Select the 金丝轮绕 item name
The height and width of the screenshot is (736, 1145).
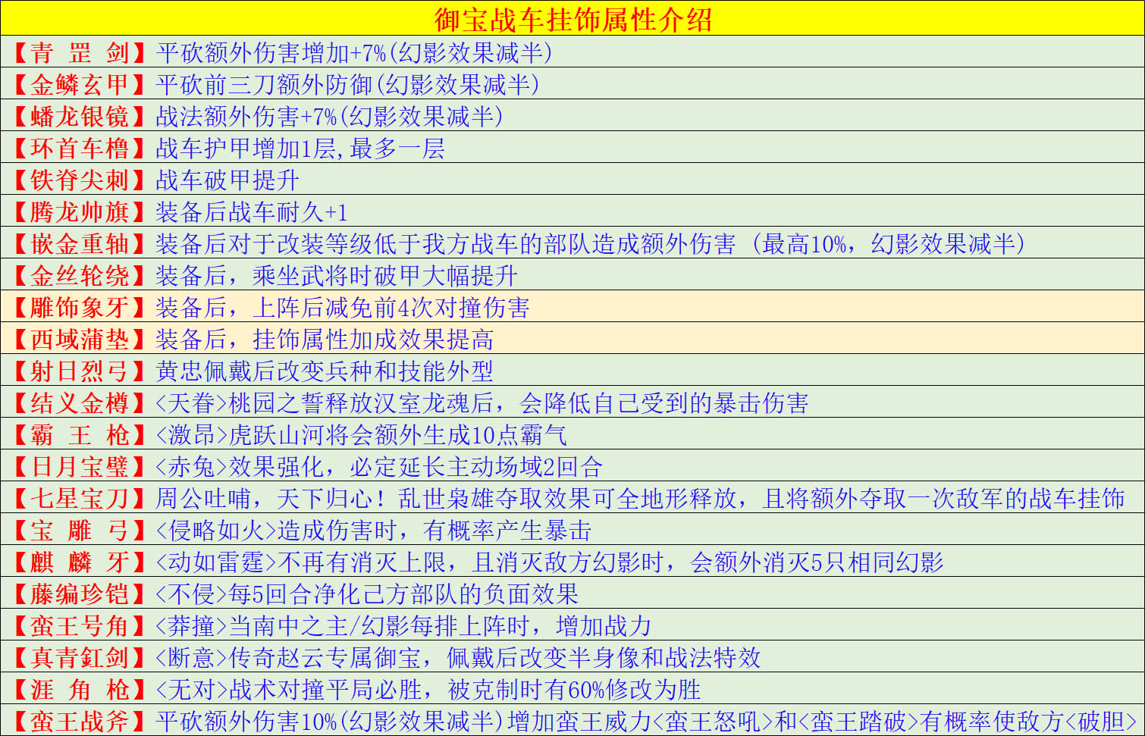click(79, 276)
